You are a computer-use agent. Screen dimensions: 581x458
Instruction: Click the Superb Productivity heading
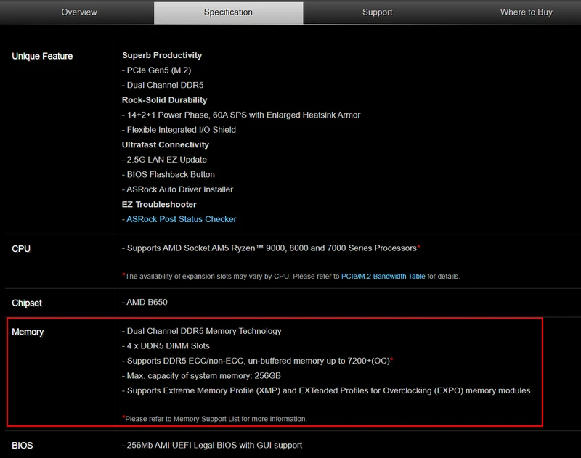(x=162, y=56)
